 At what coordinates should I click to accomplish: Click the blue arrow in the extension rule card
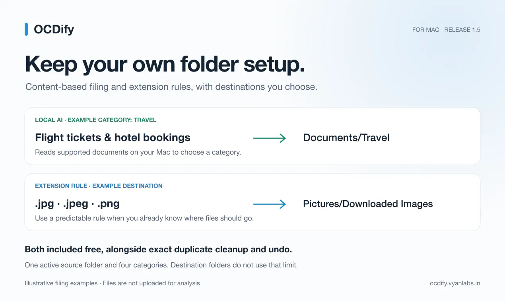pos(270,204)
